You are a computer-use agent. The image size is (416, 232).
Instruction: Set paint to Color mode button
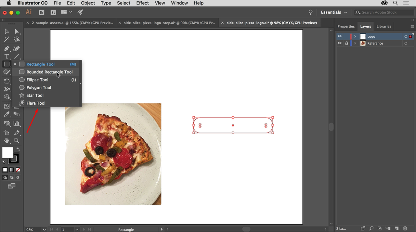[x=5, y=170]
